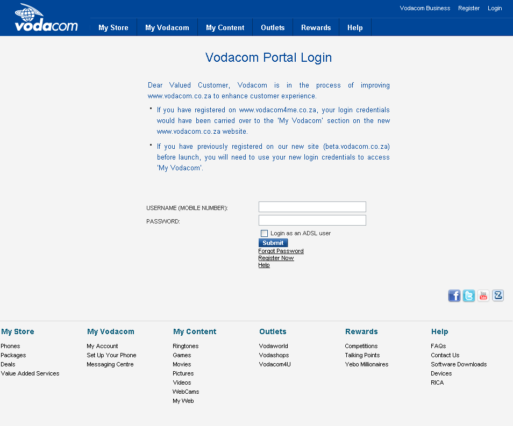The height and width of the screenshot is (426, 513).
Task: Open the Videos footer link
Action: coord(182,382)
